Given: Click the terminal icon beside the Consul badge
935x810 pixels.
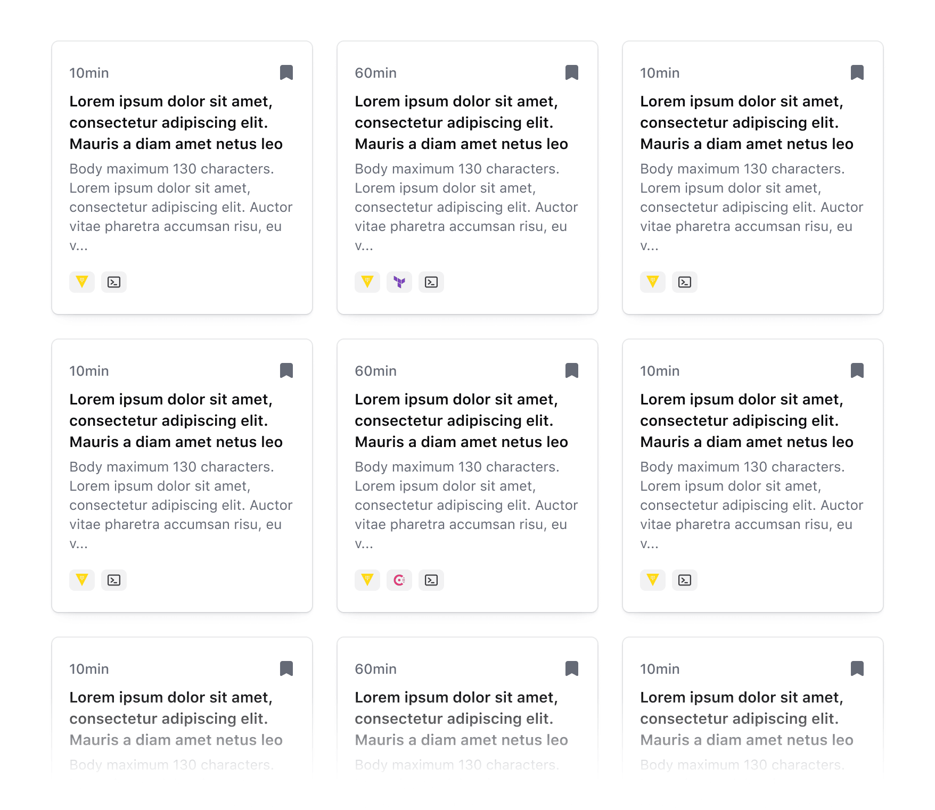Looking at the screenshot, I should [x=431, y=580].
